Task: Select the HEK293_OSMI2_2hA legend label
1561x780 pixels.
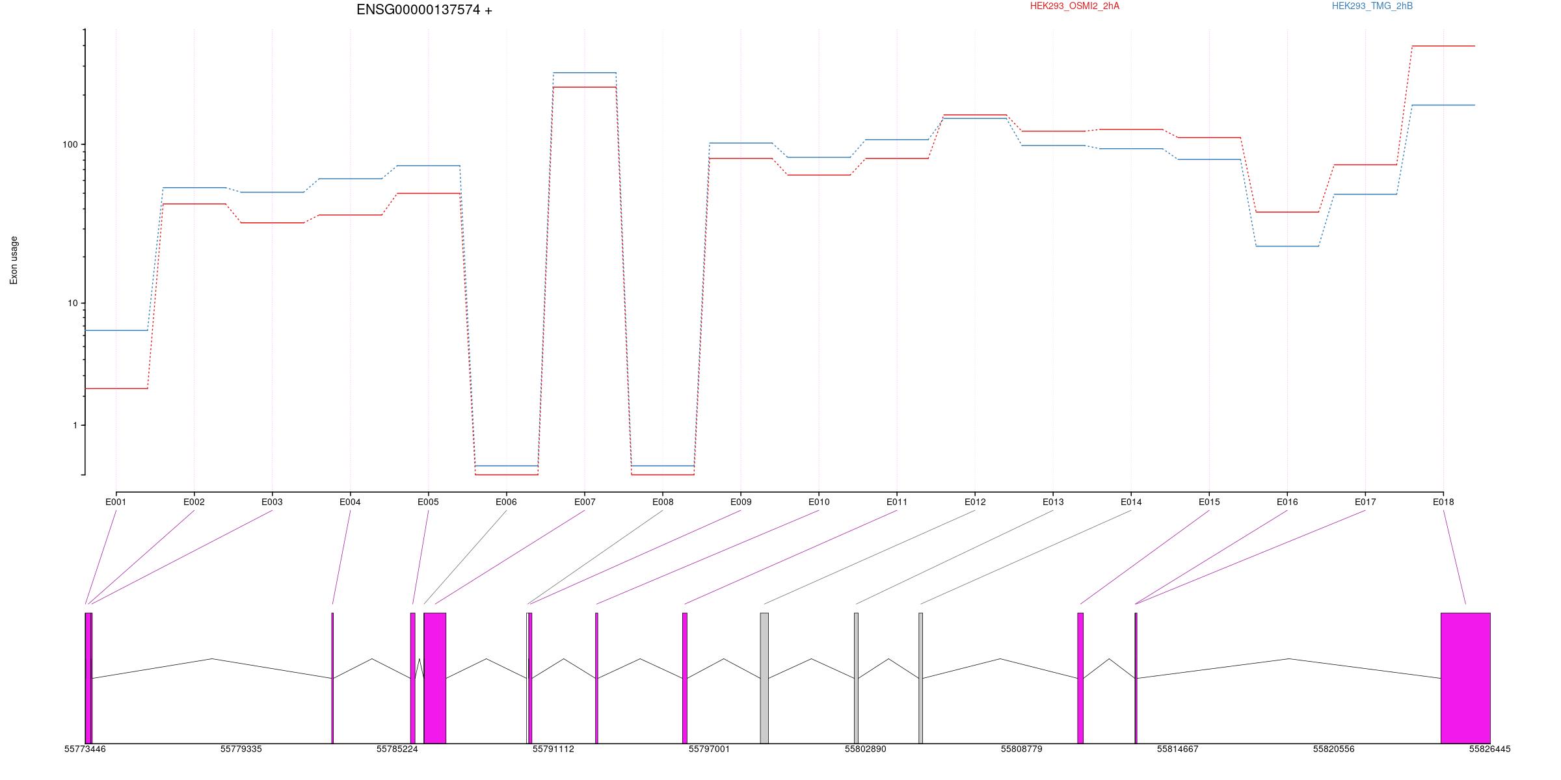Action: pyautogui.click(x=1074, y=6)
